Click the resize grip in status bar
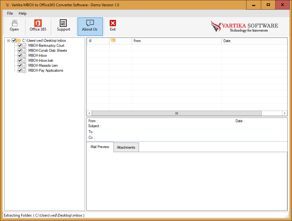This screenshot has height=221, width=292. 287,216
